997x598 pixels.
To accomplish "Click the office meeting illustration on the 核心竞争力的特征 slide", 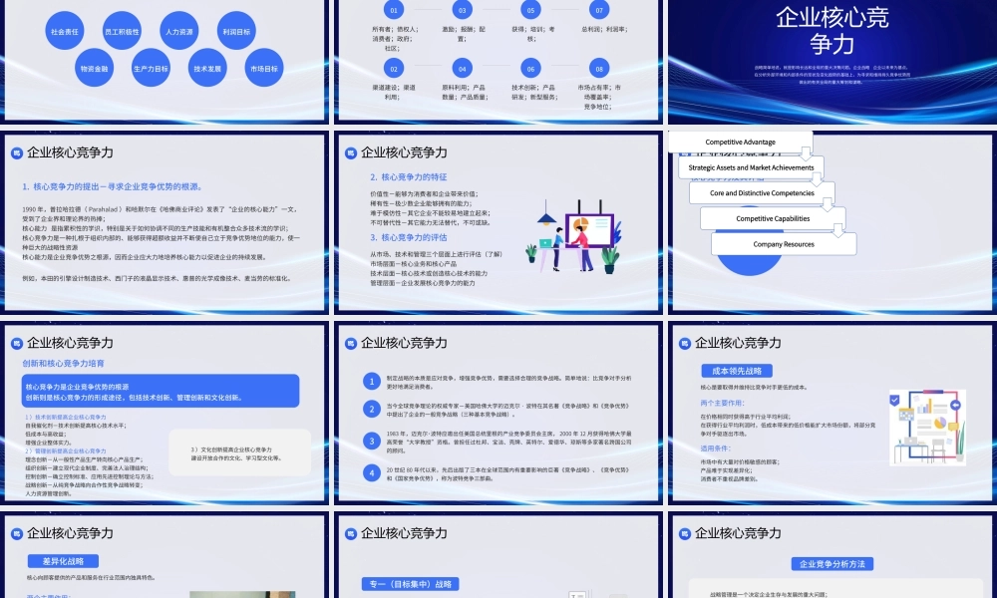I will coord(573,236).
